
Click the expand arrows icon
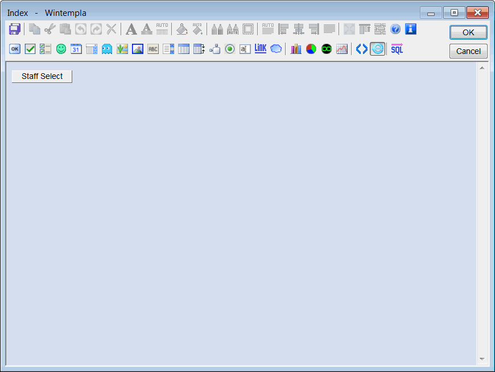(349, 30)
